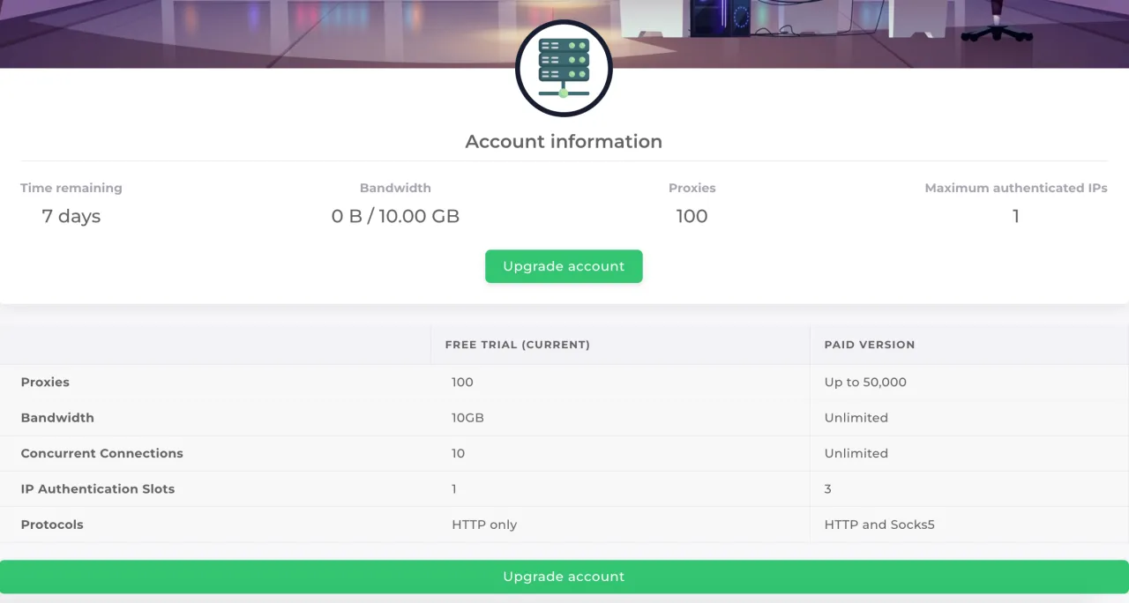Click the computer tower in banner image

(719, 18)
